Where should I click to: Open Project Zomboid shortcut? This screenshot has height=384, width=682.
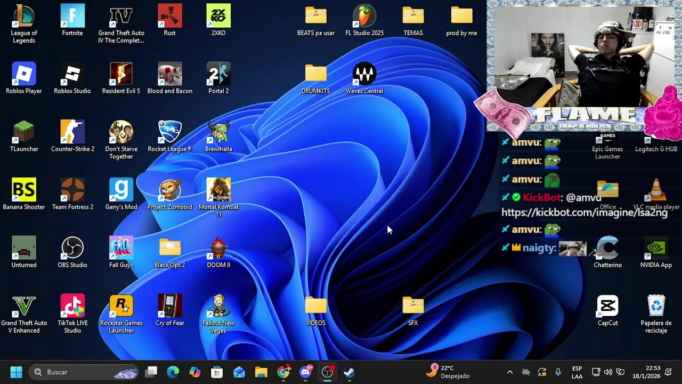tap(169, 194)
